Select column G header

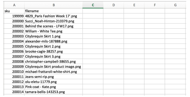(175, 5)
